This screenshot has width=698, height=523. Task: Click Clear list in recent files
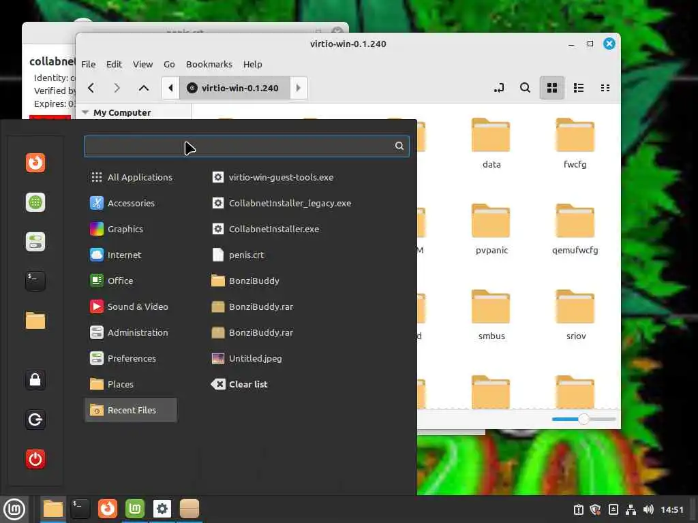click(239, 384)
